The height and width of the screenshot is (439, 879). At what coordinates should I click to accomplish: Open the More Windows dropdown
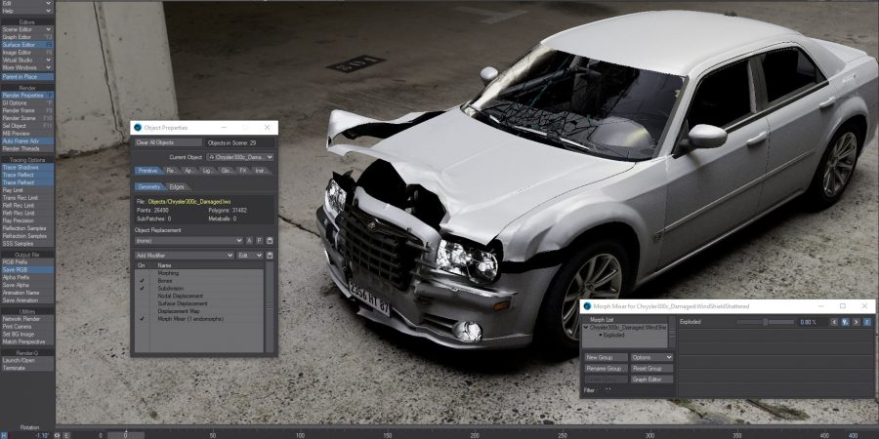tap(27, 67)
